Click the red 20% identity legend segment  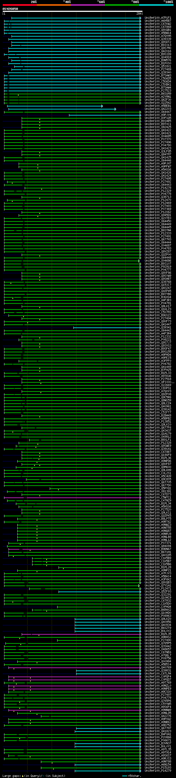point(20,5)
